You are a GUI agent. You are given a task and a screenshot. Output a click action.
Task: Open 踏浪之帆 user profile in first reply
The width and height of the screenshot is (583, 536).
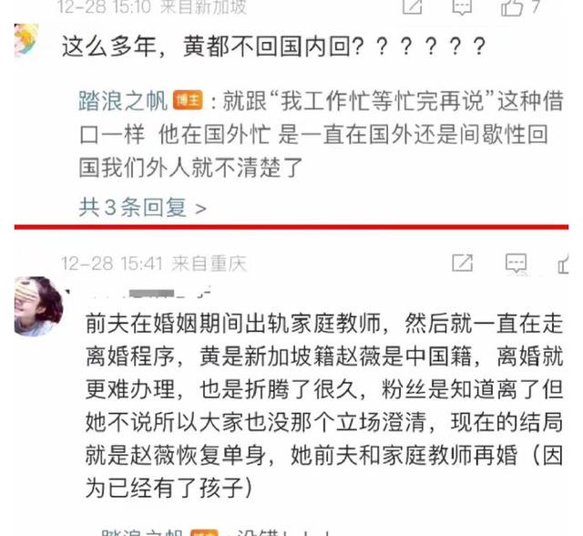point(123,100)
